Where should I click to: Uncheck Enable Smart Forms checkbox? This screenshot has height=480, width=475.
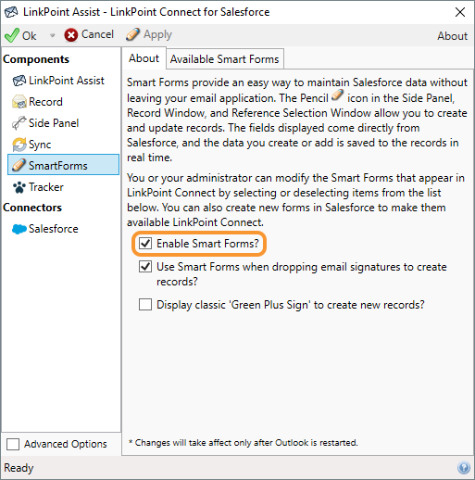tap(145, 244)
